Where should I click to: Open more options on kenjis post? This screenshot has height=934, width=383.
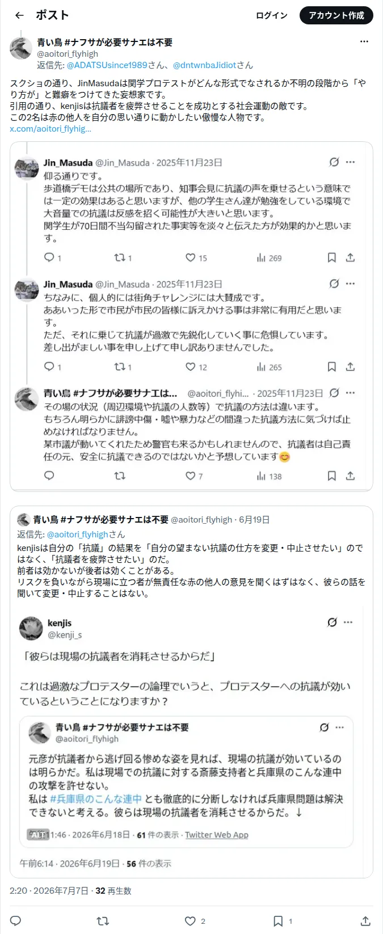[x=348, y=622]
